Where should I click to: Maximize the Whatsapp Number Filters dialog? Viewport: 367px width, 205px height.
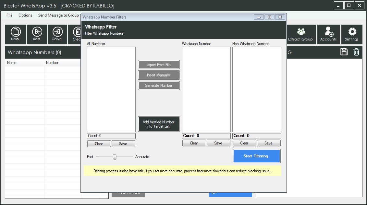(x=269, y=17)
